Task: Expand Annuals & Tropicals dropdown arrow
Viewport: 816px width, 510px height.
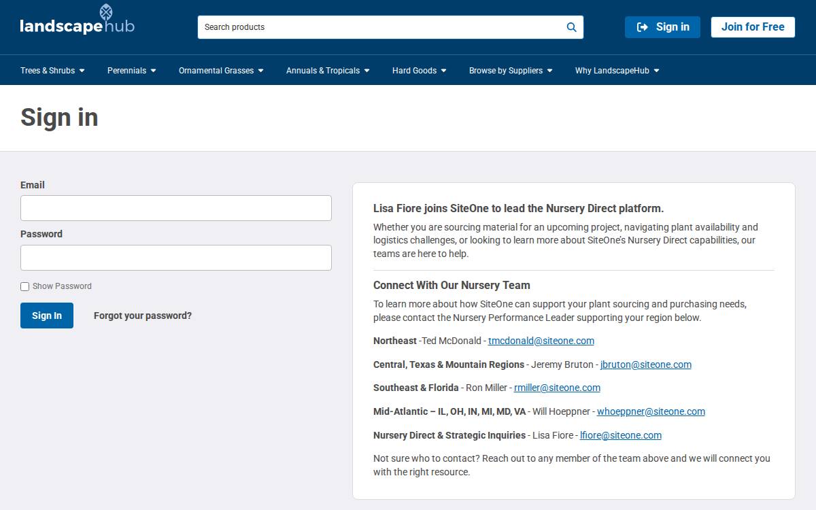Action: (x=367, y=71)
